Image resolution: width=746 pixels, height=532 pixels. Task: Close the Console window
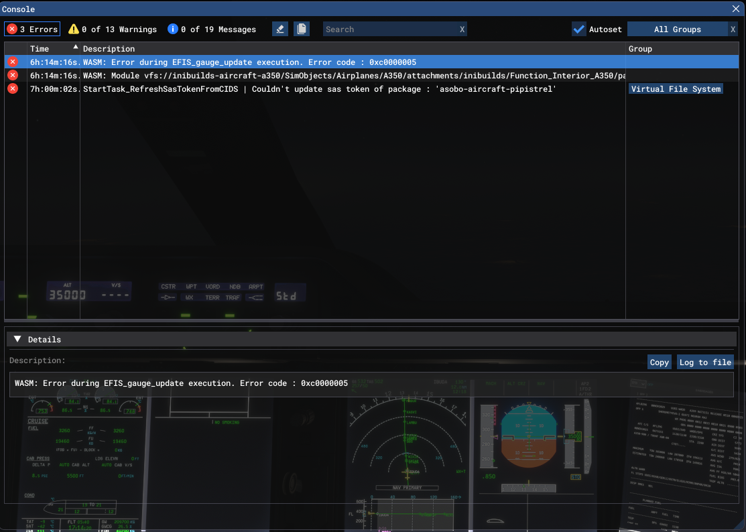point(735,9)
